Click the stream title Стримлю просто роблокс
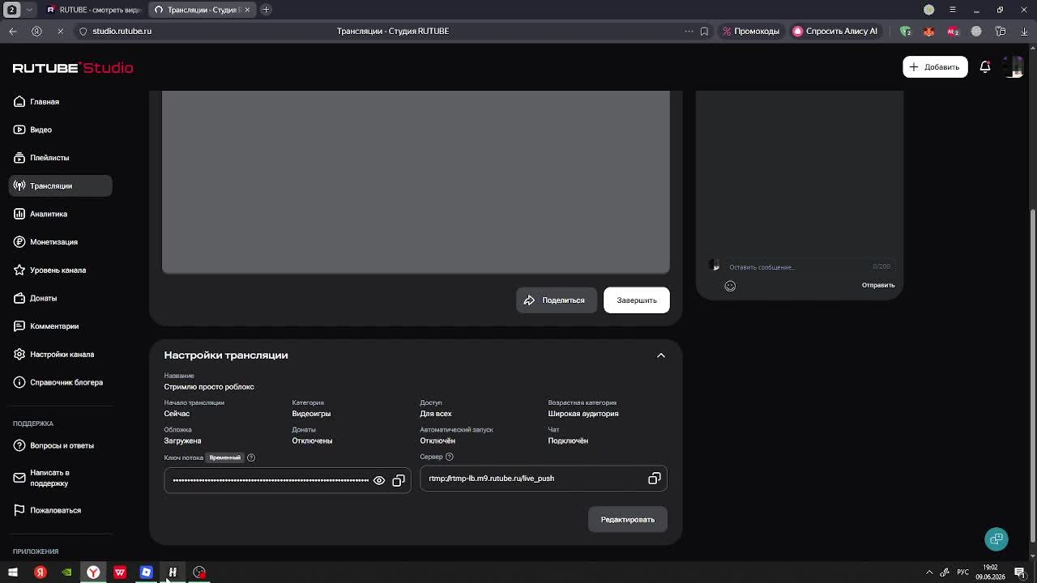The image size is (1037, 583). pyautogui.click(x=209, y=387)
